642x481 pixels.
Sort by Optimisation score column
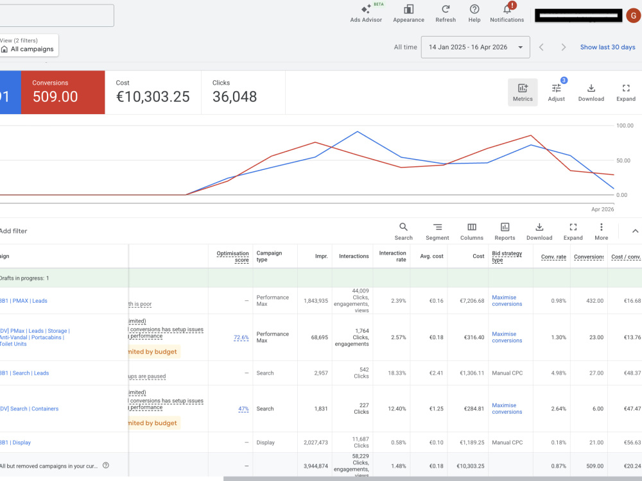tap(232, 257)
